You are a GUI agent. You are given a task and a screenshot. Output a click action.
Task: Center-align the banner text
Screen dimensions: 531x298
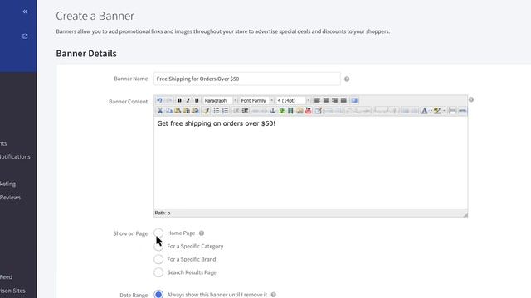pyautogui.click(x=326, y=100)
